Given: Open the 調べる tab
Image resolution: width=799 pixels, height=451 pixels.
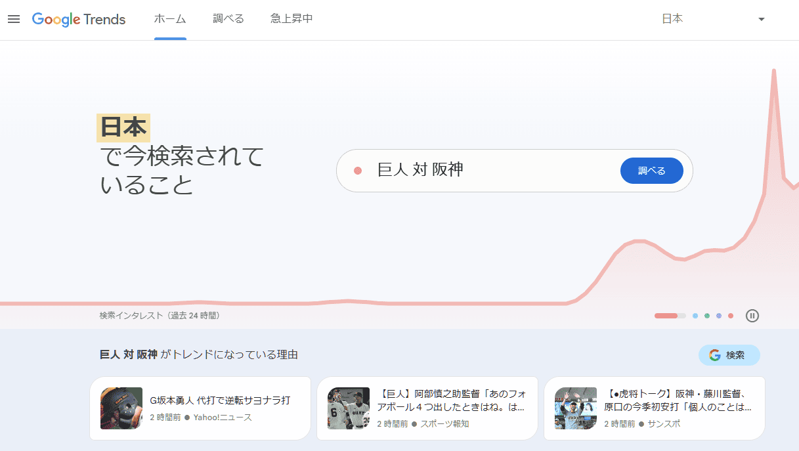Looking at the screenshot, I should 228,19.
